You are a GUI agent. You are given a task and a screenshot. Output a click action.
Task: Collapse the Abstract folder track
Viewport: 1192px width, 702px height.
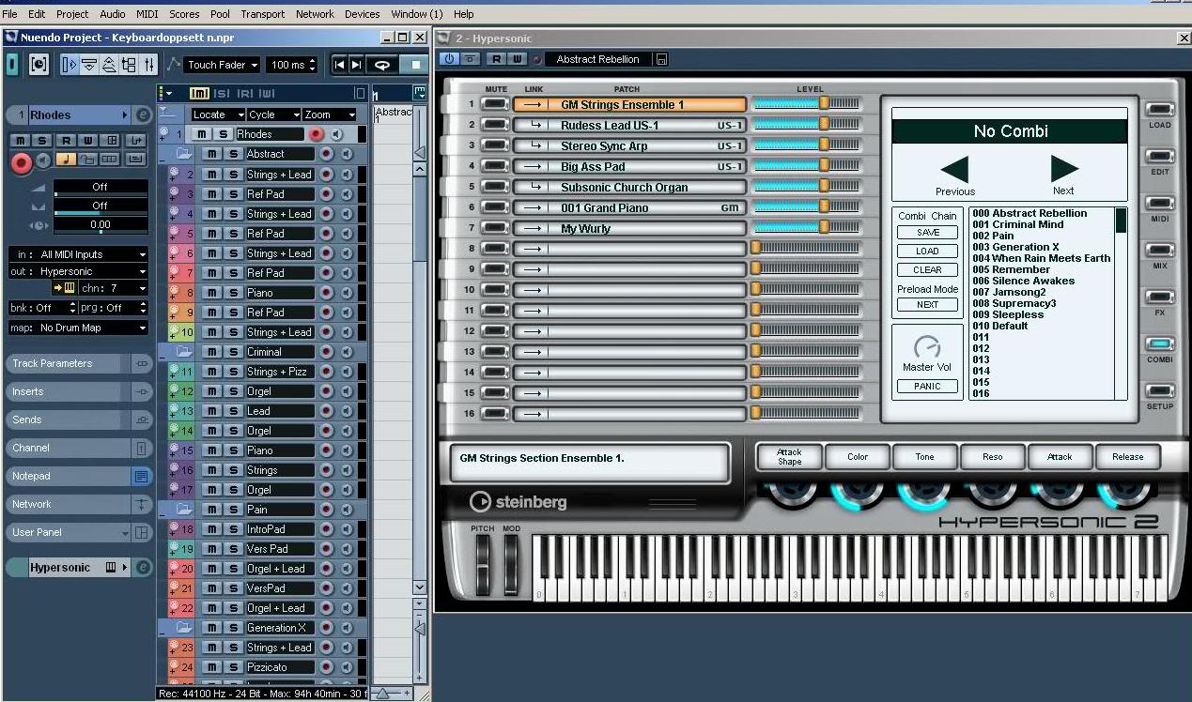click(163, 160)
